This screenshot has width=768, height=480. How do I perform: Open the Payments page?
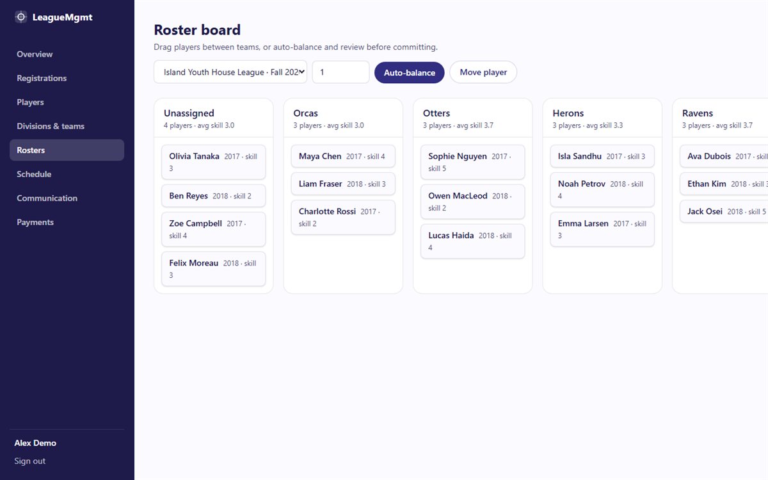67,222
